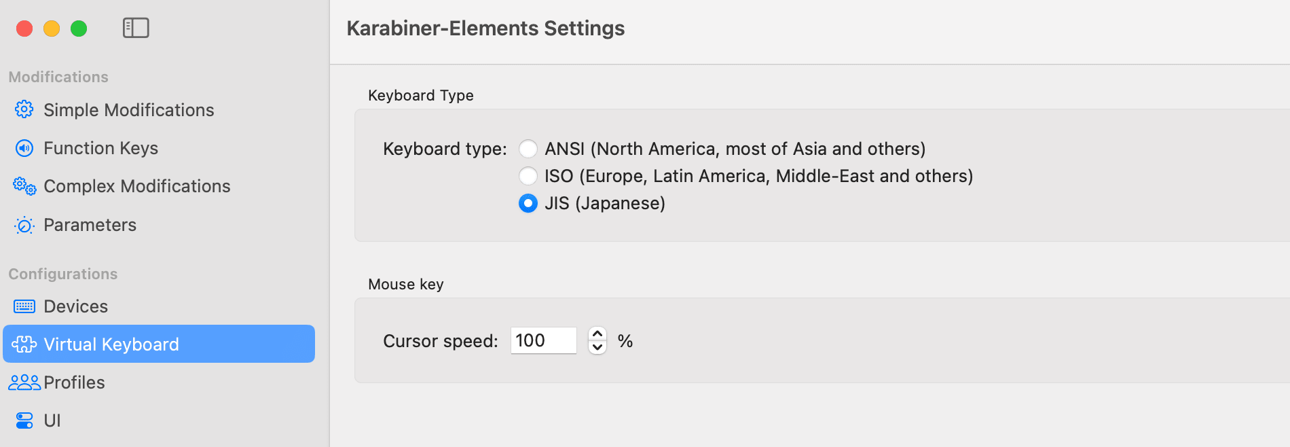
Task: Switch to the Profiles page
Action: (x=74, y=382)
